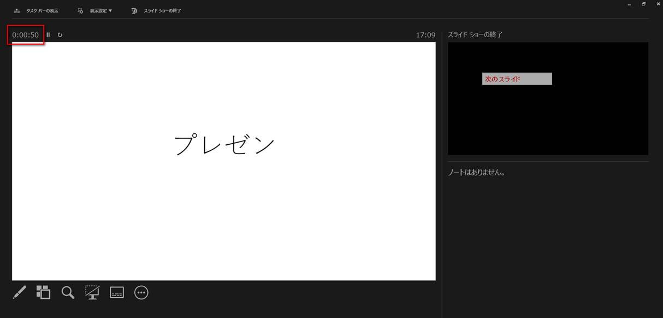Click the 次のスライド preview thumbnail
The height and width of the screenshot is (318, 663).
point(516,78)
